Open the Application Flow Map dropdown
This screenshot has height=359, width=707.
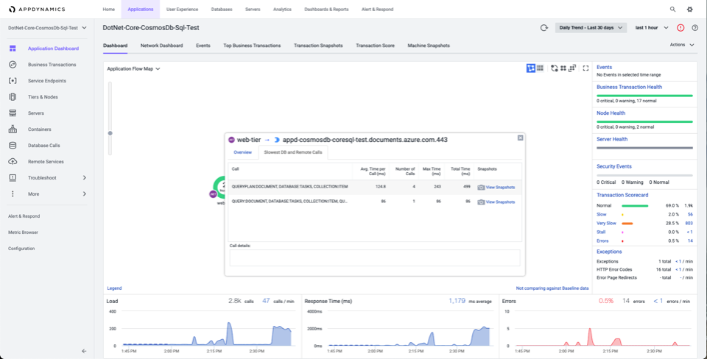[x=134, y=69]
